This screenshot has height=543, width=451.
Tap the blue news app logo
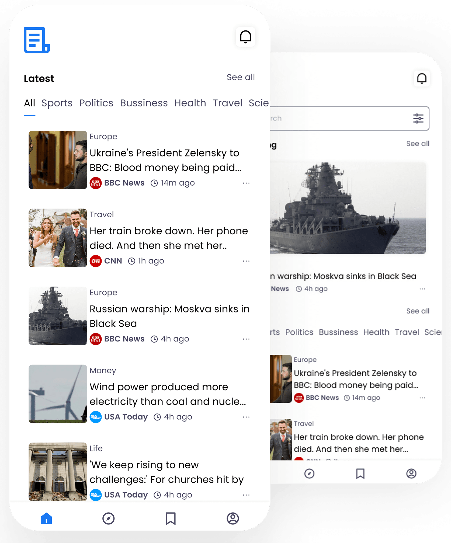[x=37, y=40]
